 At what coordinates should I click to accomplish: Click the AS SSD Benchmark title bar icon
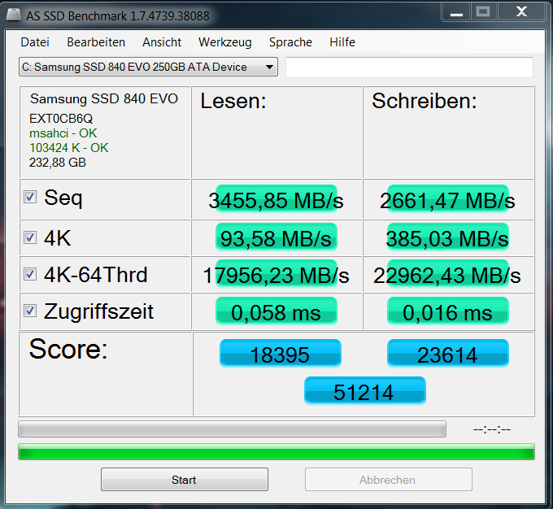(x=14, y=15)
